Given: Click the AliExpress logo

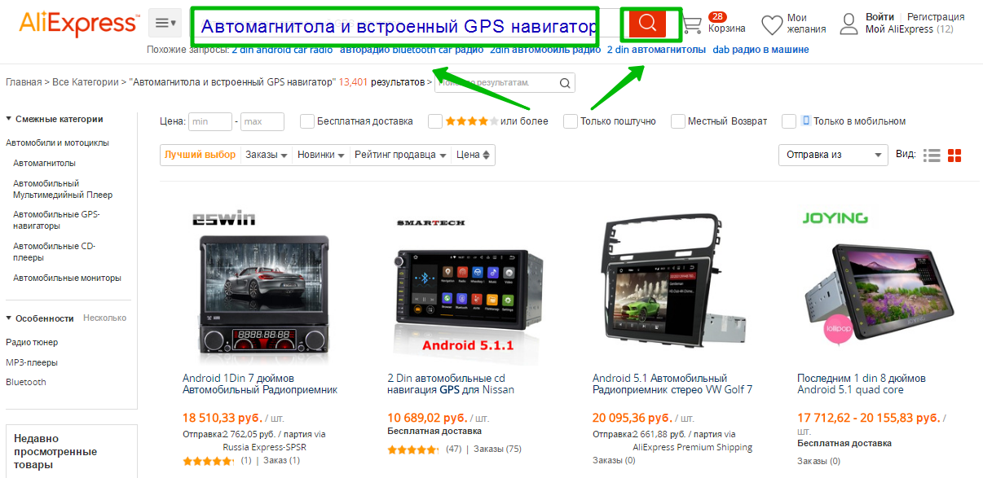Looking at the screenshot, I should point(78,24).
